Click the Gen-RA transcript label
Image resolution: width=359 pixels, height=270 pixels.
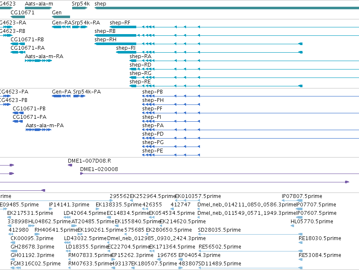coord(62,23)
